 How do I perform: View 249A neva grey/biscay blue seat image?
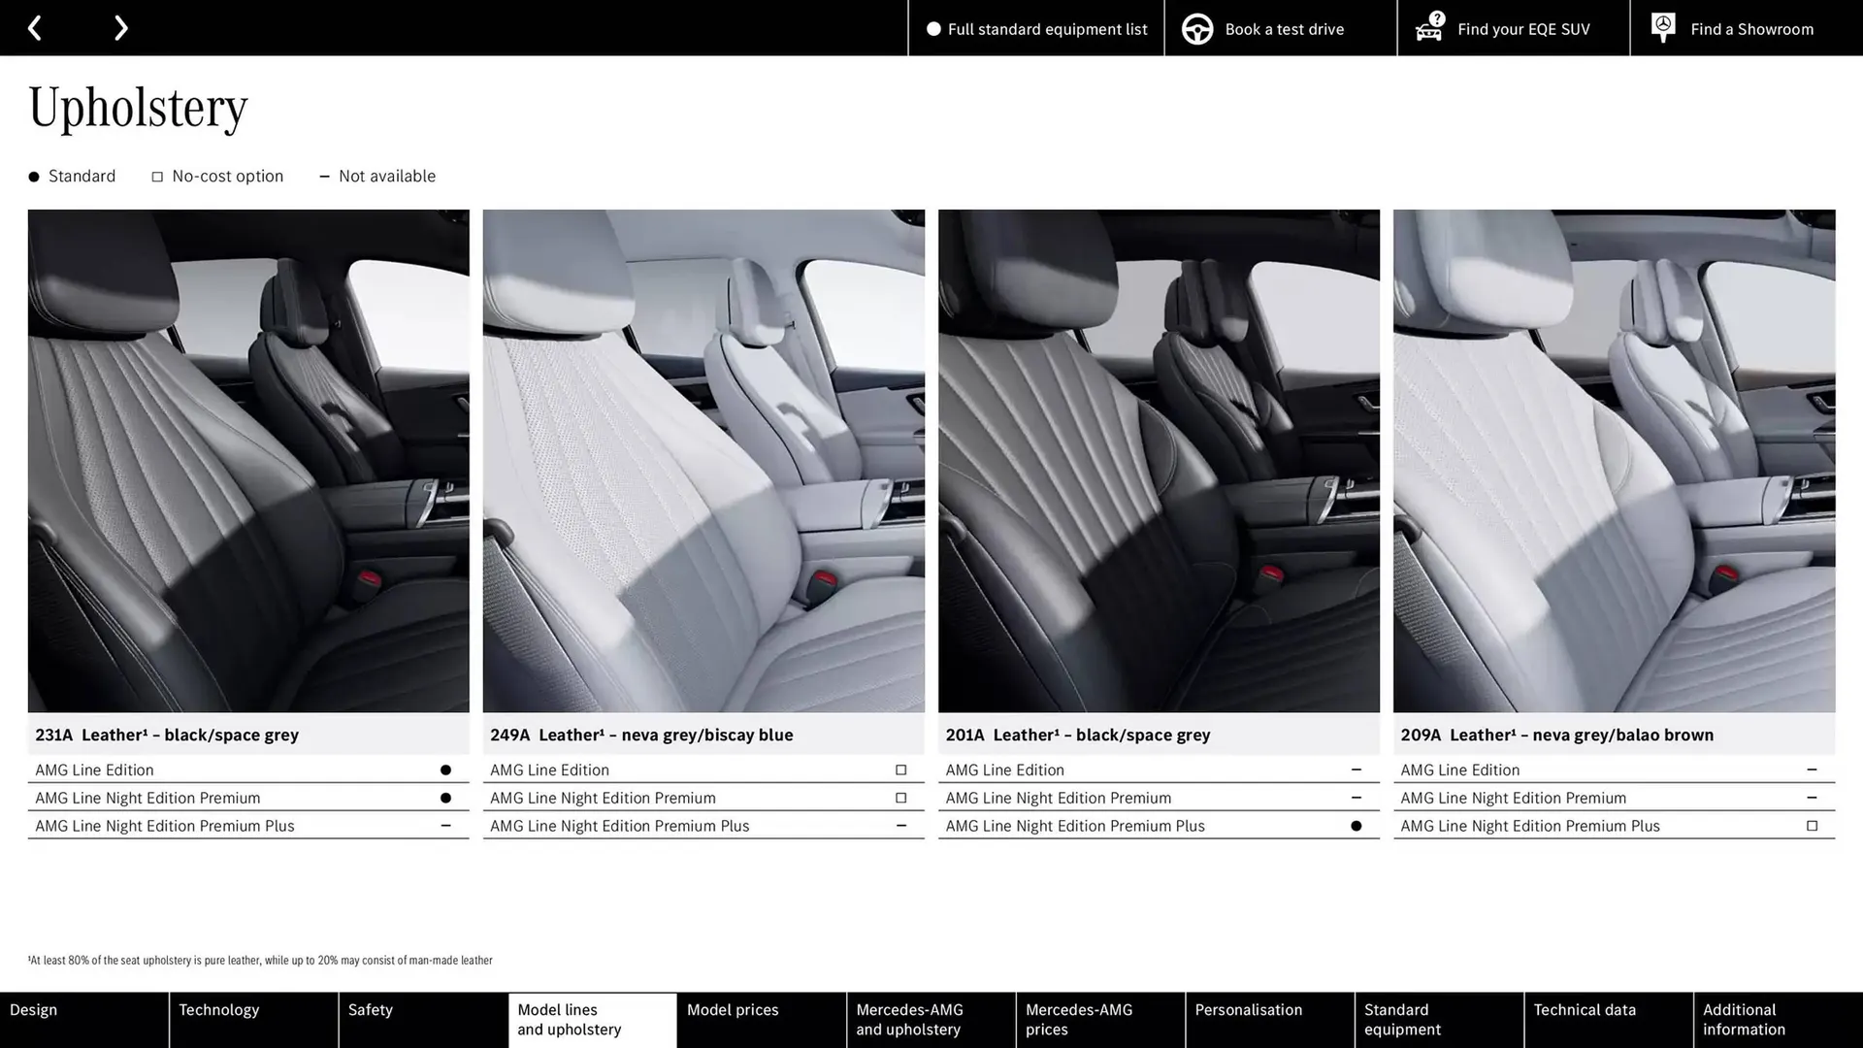(703, 461)
